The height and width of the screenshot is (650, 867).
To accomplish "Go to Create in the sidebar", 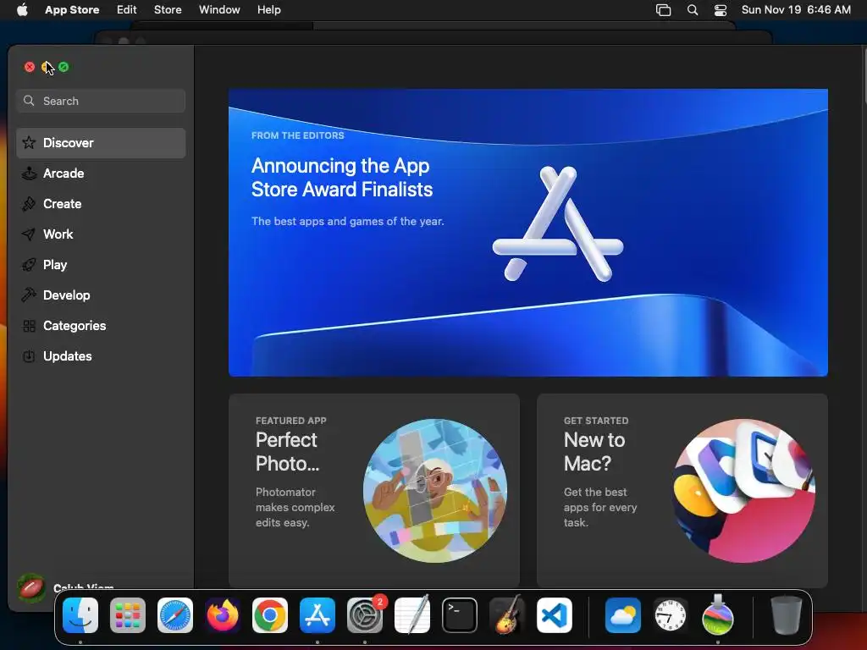I will 101,203.
